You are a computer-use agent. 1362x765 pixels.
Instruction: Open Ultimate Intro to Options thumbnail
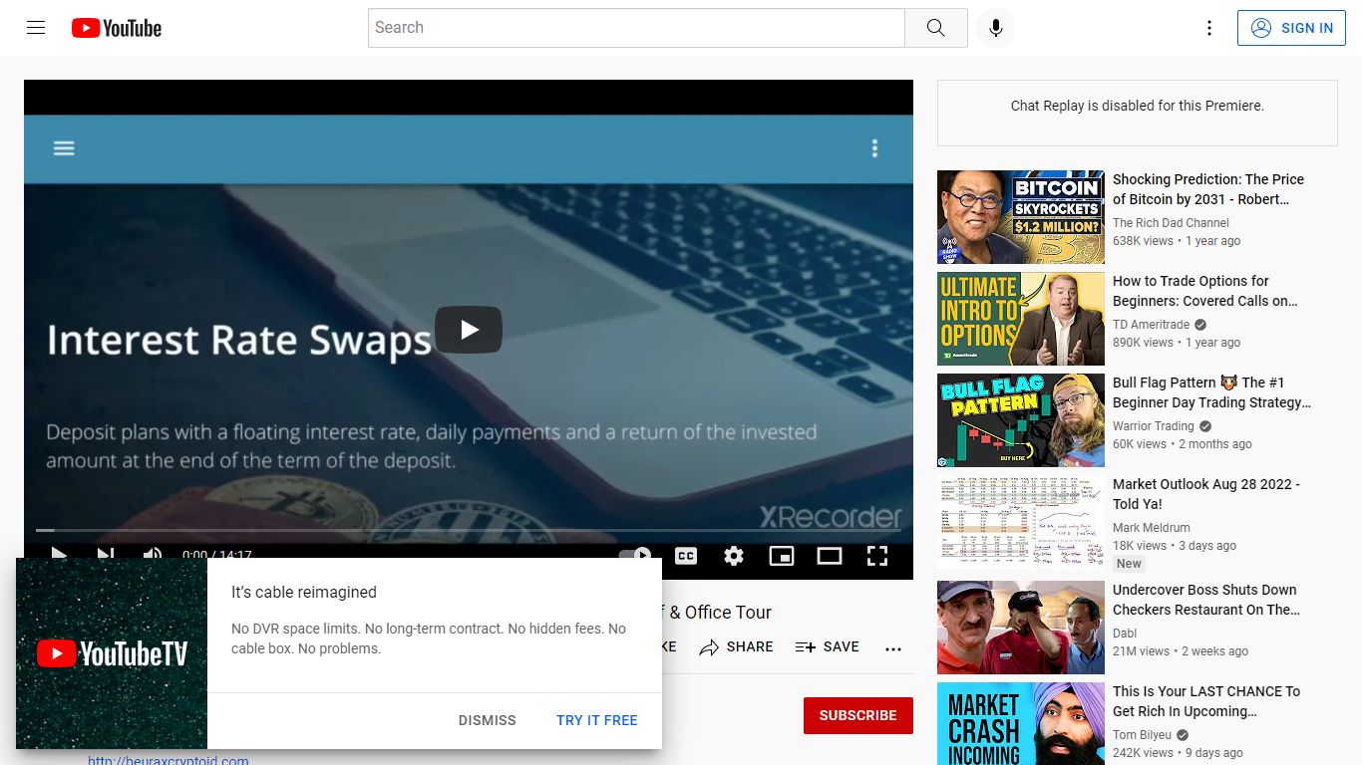1021,318
